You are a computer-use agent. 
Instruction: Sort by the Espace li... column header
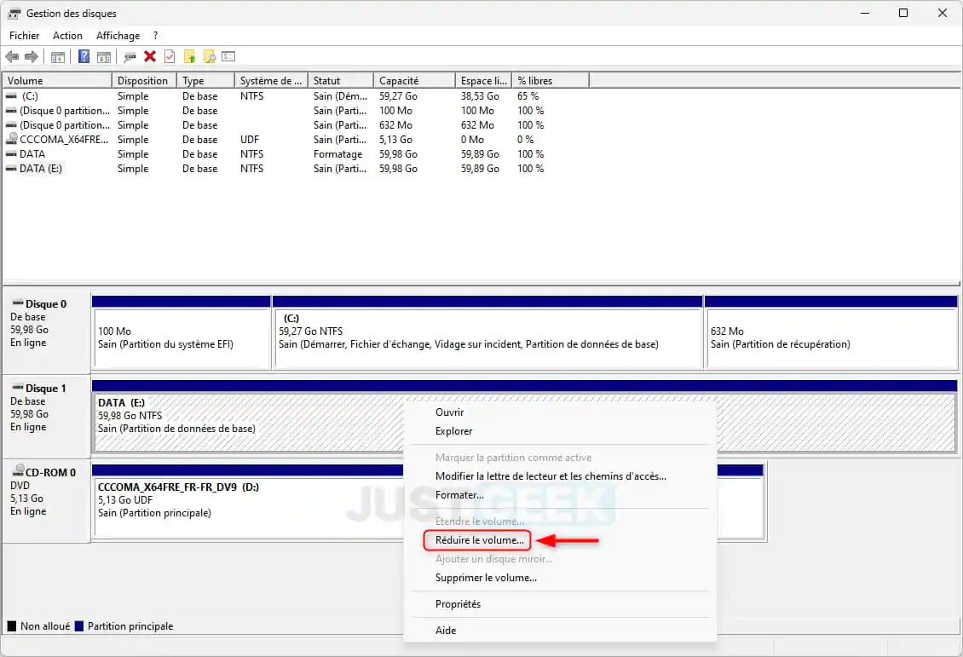click(484, 80)
